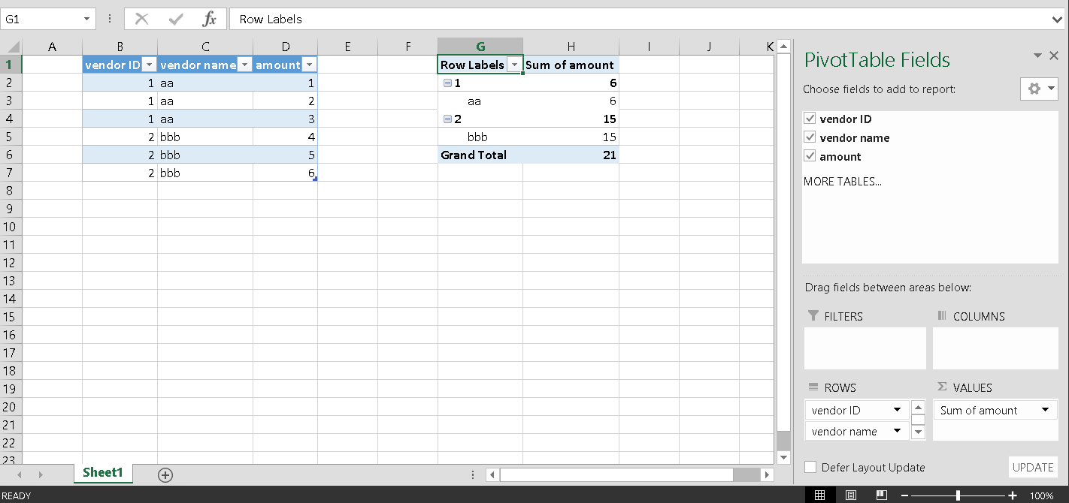Select row 7 header
Screen dimensions: 1069x503
11,173
